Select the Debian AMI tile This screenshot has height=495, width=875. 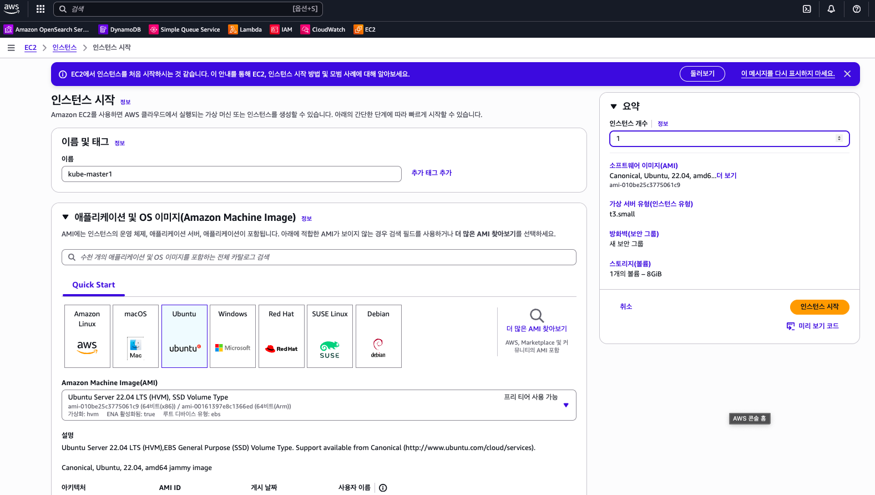[378, 336]
